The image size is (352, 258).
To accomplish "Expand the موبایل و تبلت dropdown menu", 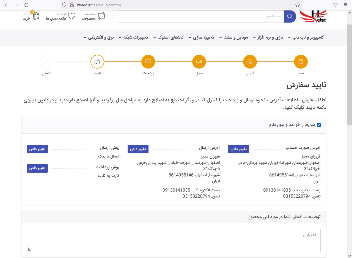I will pos(234,37).
